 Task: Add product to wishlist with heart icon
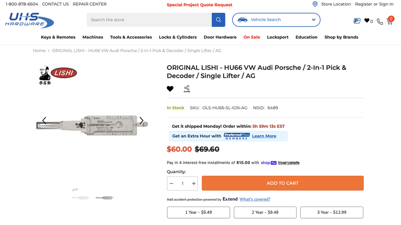pos(170,89)
